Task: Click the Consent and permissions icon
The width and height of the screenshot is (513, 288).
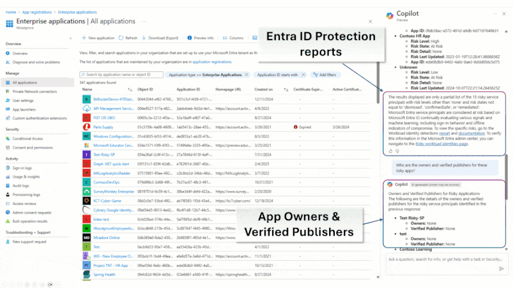Action: pos(8,148)
